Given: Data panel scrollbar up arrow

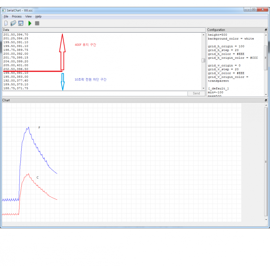Looking at the screenshot, I should [203, 35].
